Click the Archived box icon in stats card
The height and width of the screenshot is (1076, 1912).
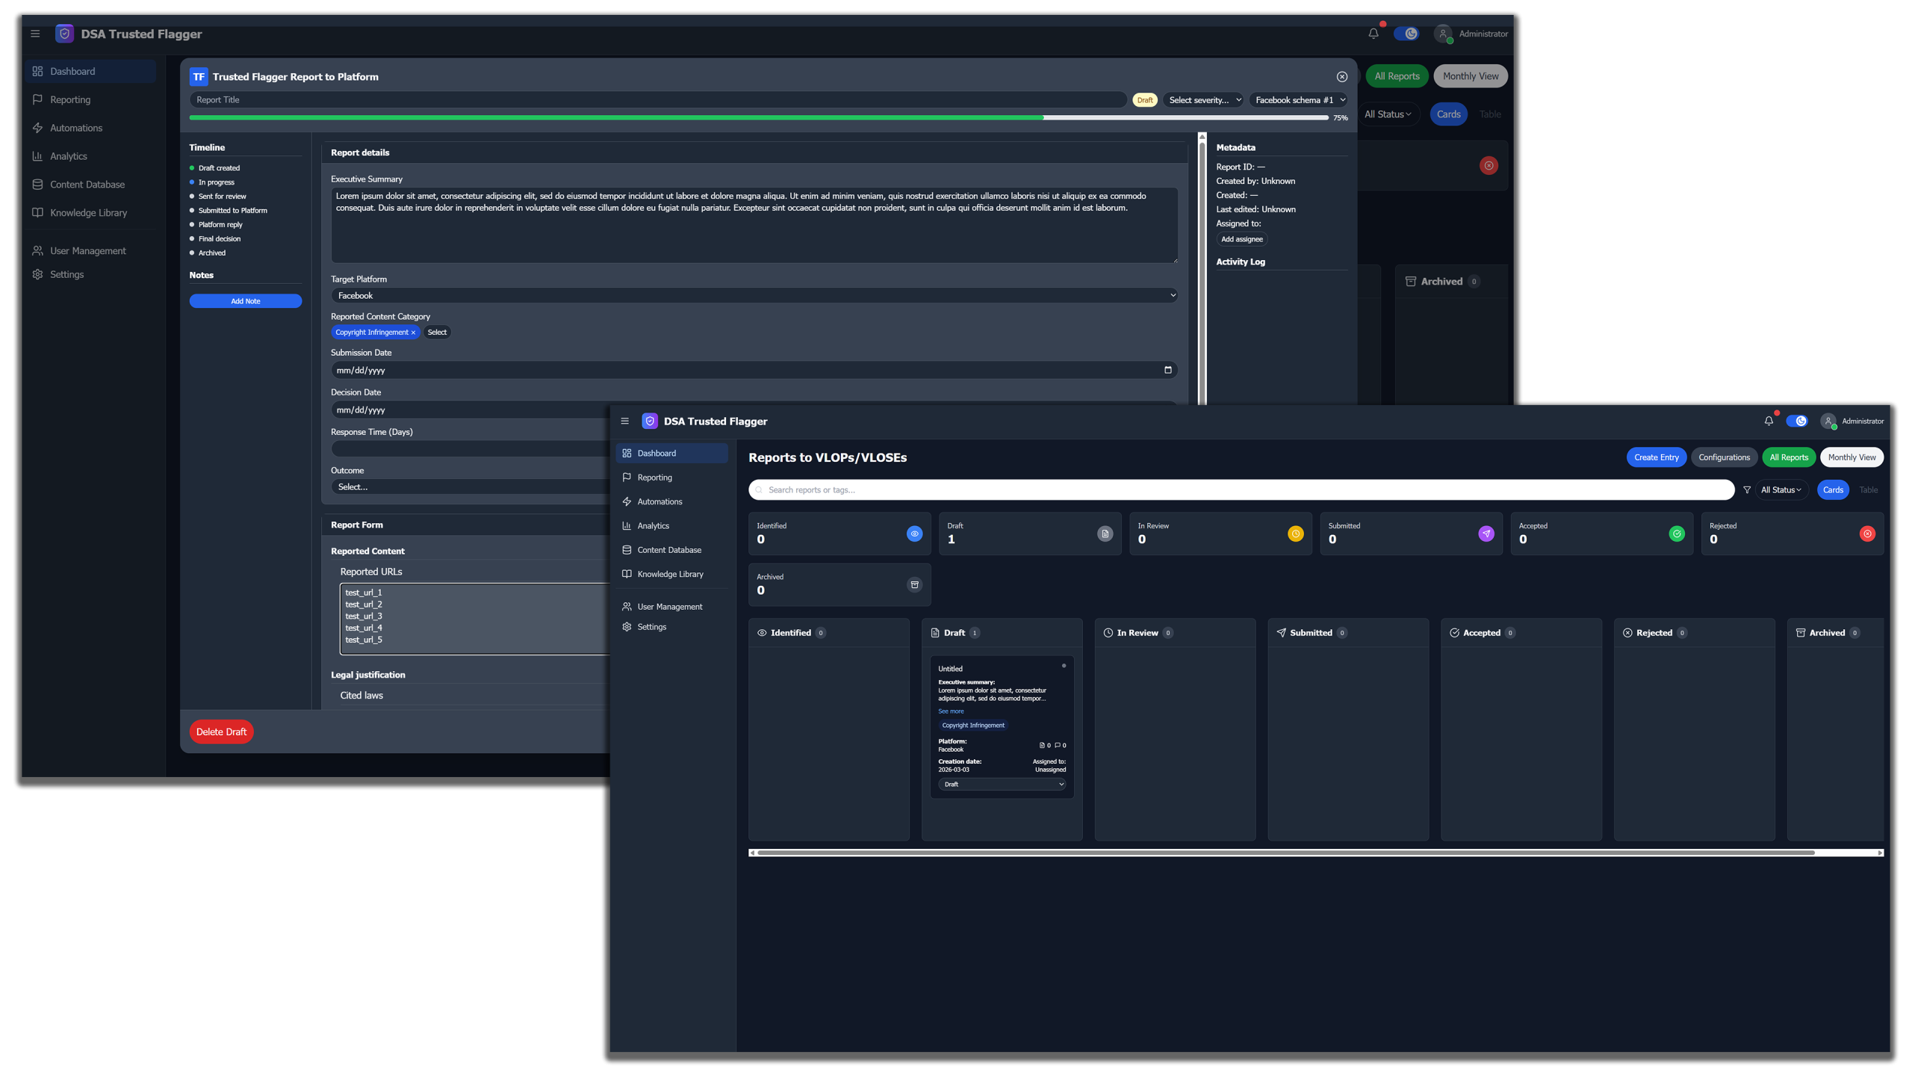pyautogui.click(x=914, y=585)
